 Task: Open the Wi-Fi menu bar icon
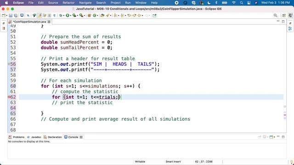tap(234, 3)
